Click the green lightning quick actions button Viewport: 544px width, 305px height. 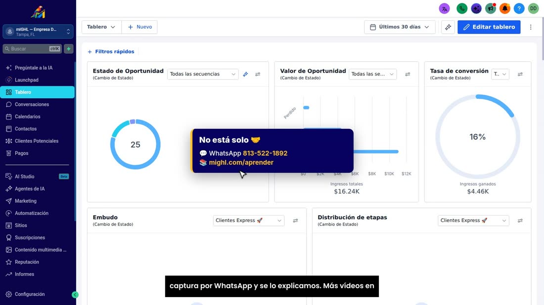69,49
